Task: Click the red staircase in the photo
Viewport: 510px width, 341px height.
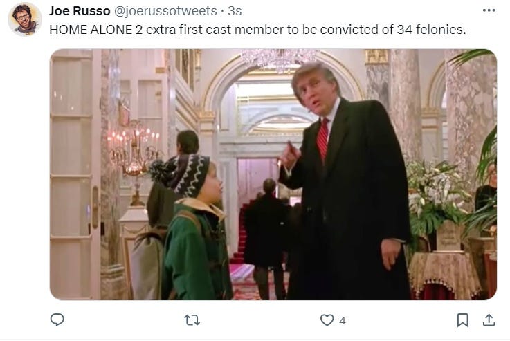Action: click(241, 234)
